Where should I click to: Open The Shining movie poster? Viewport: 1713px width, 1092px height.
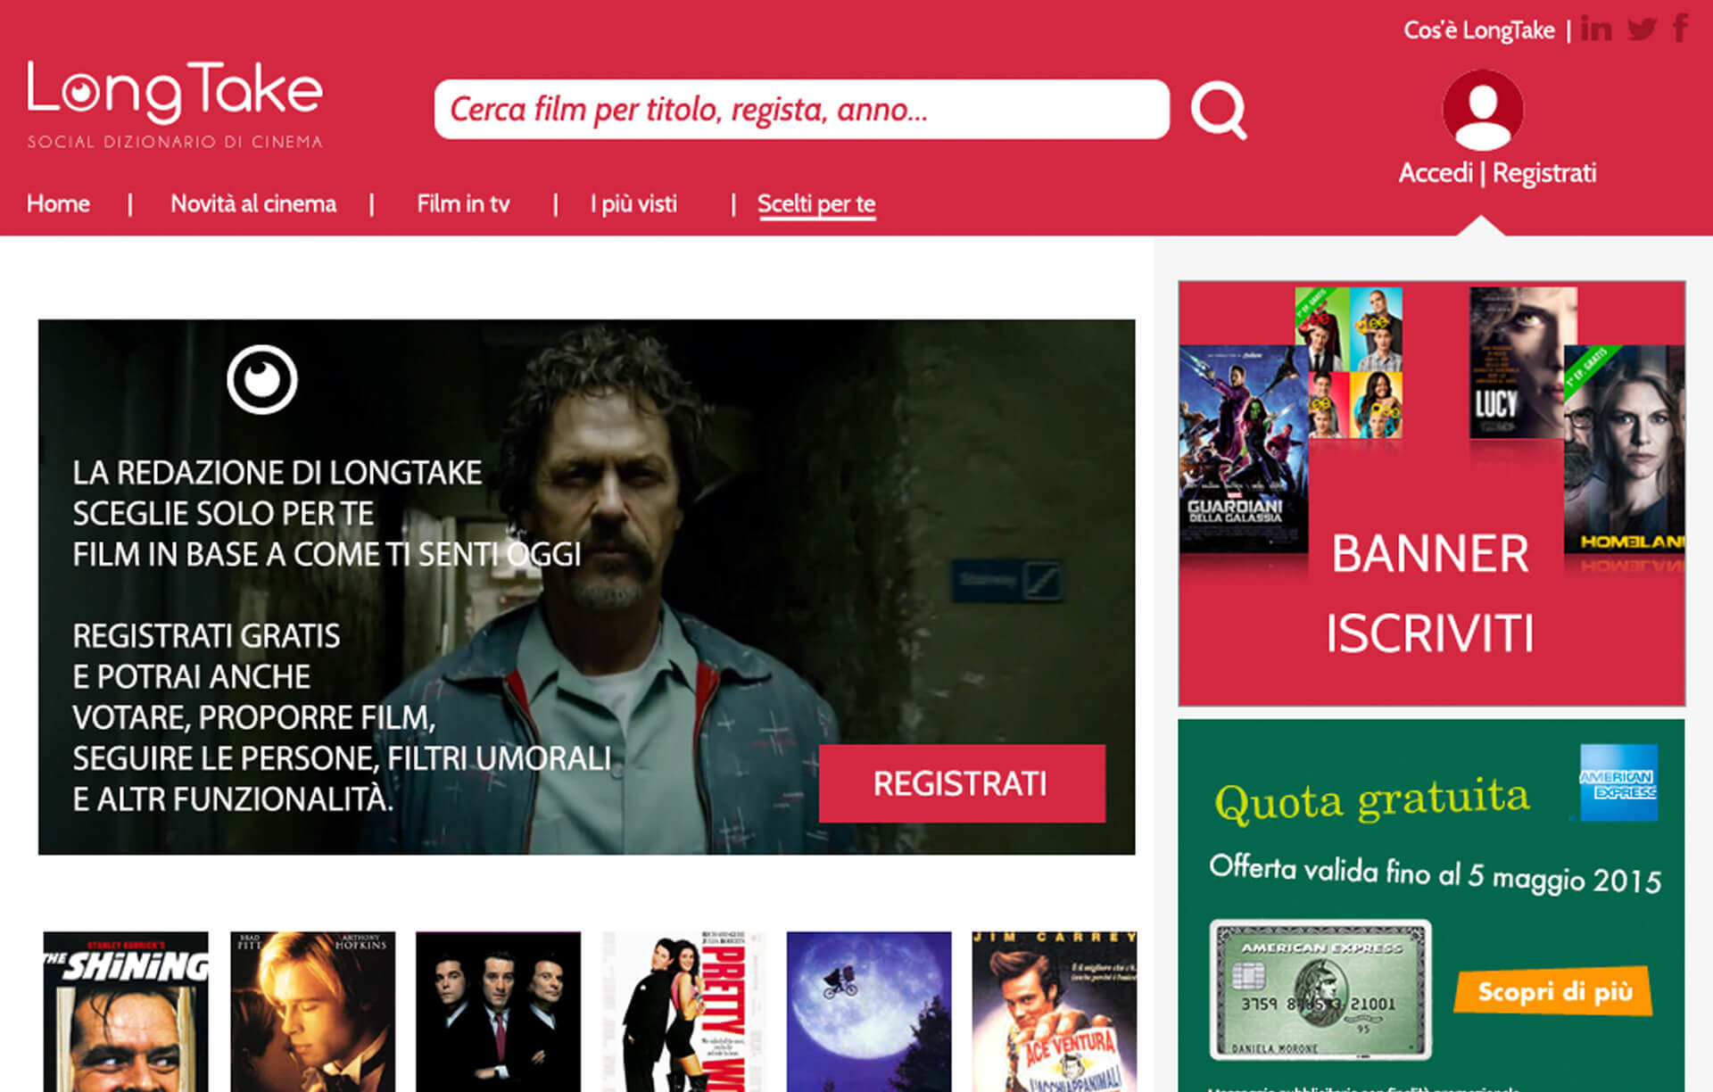[126, 1012]
